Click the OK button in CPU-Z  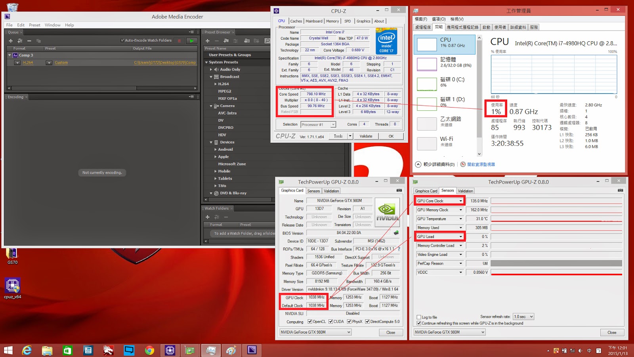(x=391, y=136)
